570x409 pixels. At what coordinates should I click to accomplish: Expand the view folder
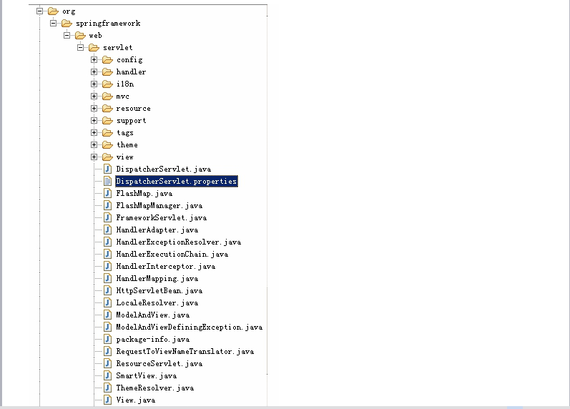point(94,157)
